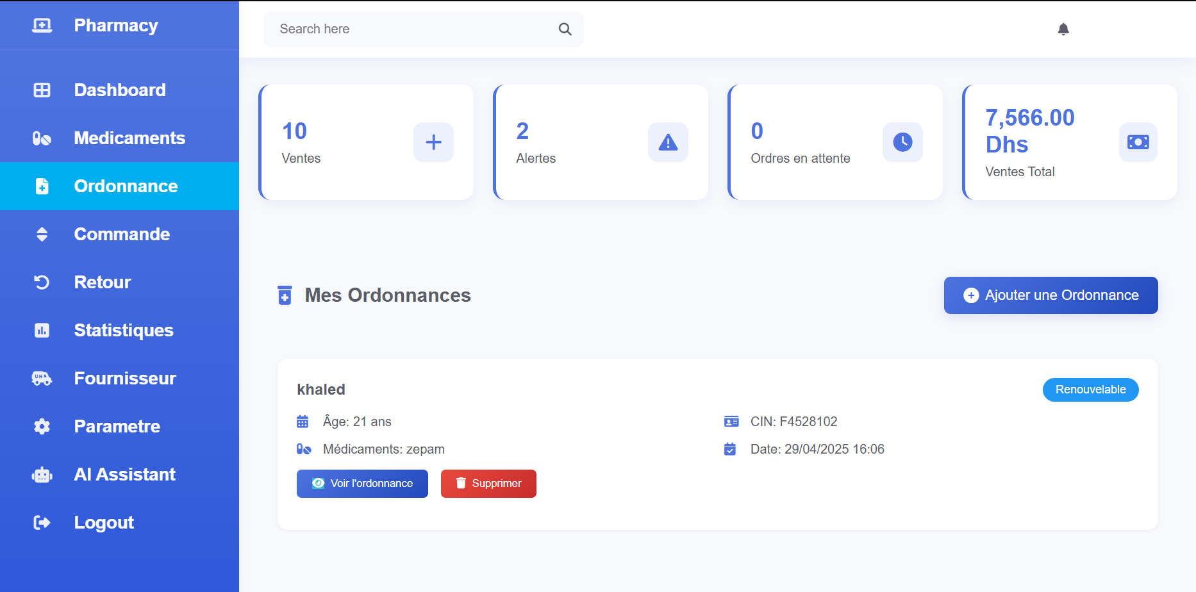
Task: Click the plus icon on Ventes card
Action: 433,142
